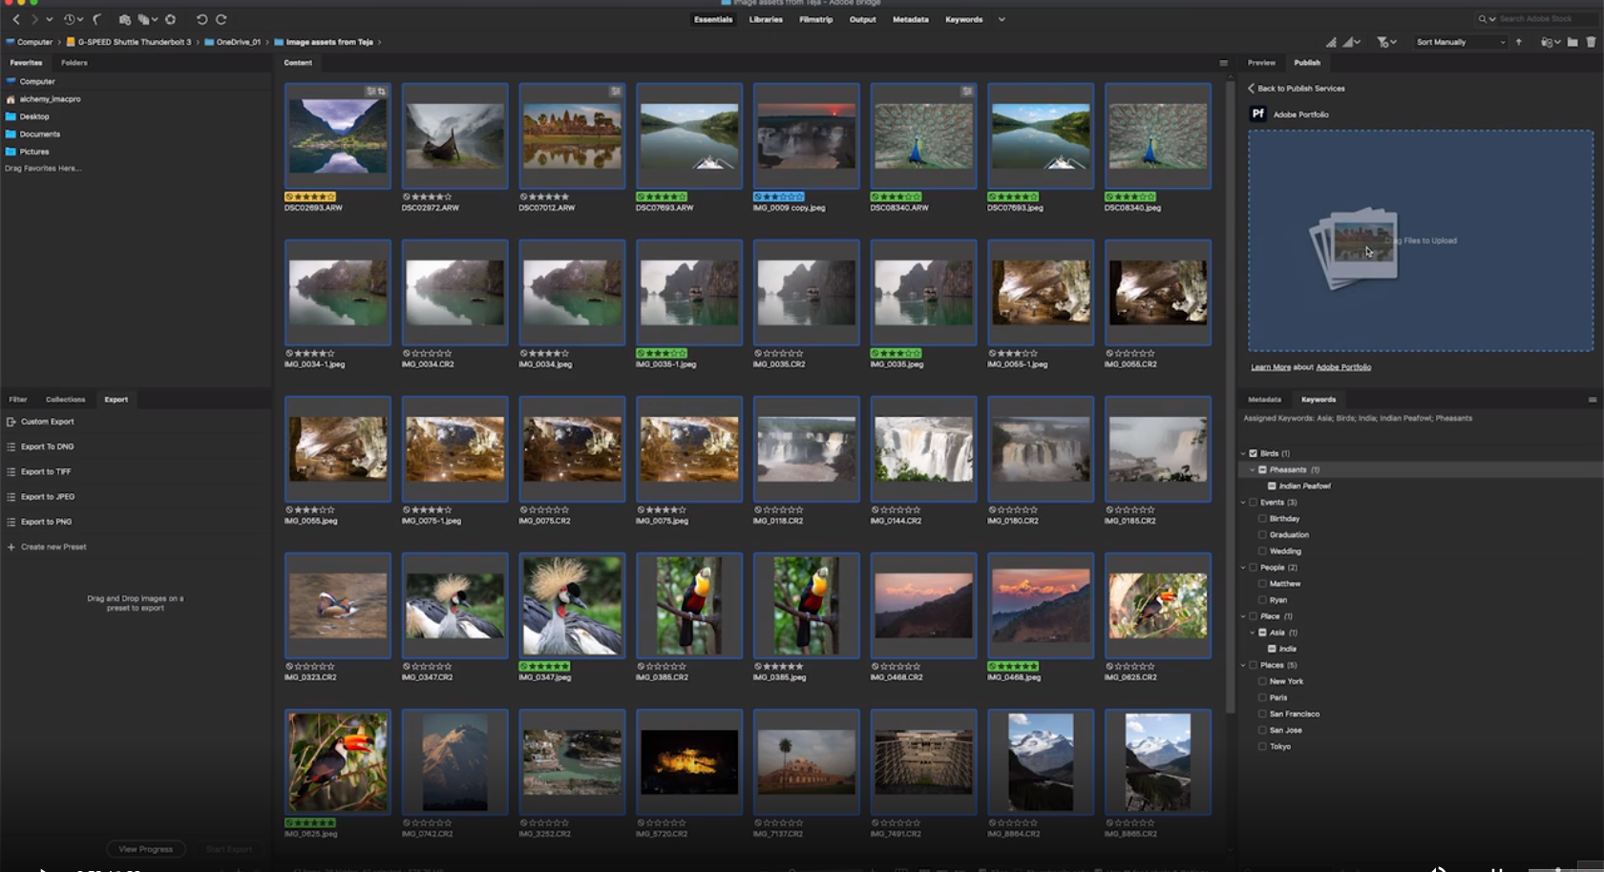
Task: Select thumbnail DSC02693.ARW
Action: [337, 135]
